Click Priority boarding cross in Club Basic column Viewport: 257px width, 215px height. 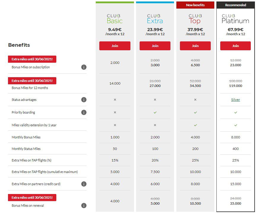pyautogui.click(x=115, y=112)
